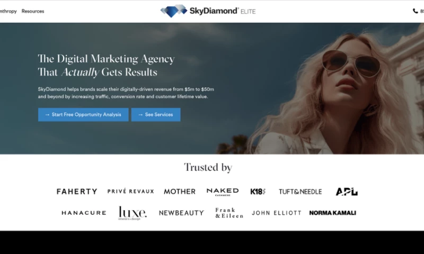Open the partially visible Philanthropy menu item

pos(8,11)
